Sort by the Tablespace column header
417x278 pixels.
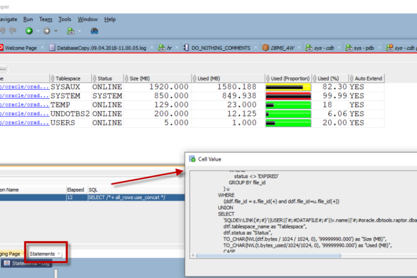point(70,78)
